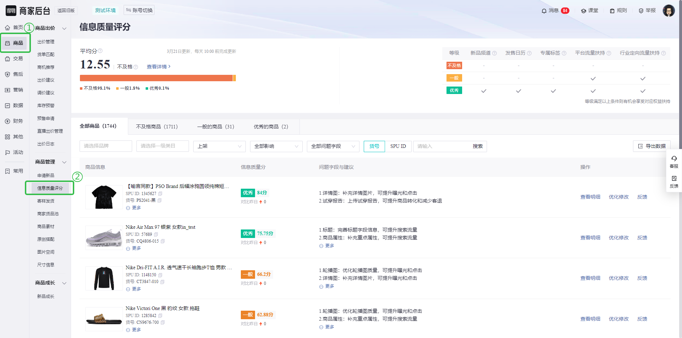
Task: Open the 交易 sidebar icon
Action: click(7, 59)
